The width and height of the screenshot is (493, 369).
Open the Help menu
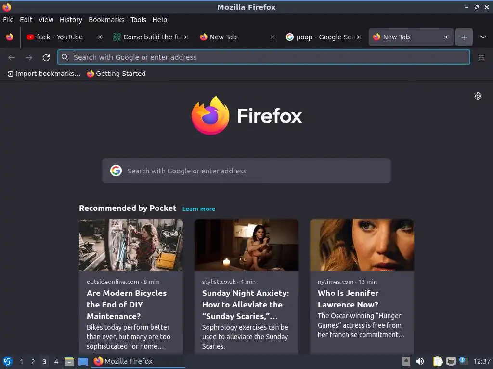click(x=160, y=20)
